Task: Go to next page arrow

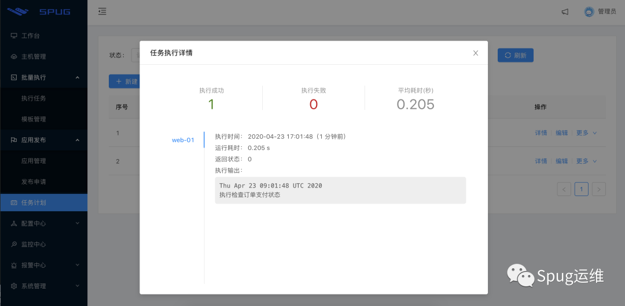Action: pos(599,189)
